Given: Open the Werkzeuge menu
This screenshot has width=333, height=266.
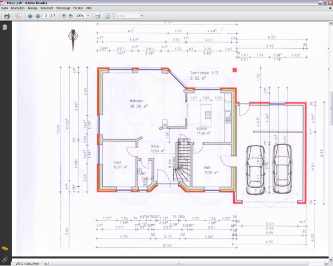Looking at the screenshot, I should point(63,8).
